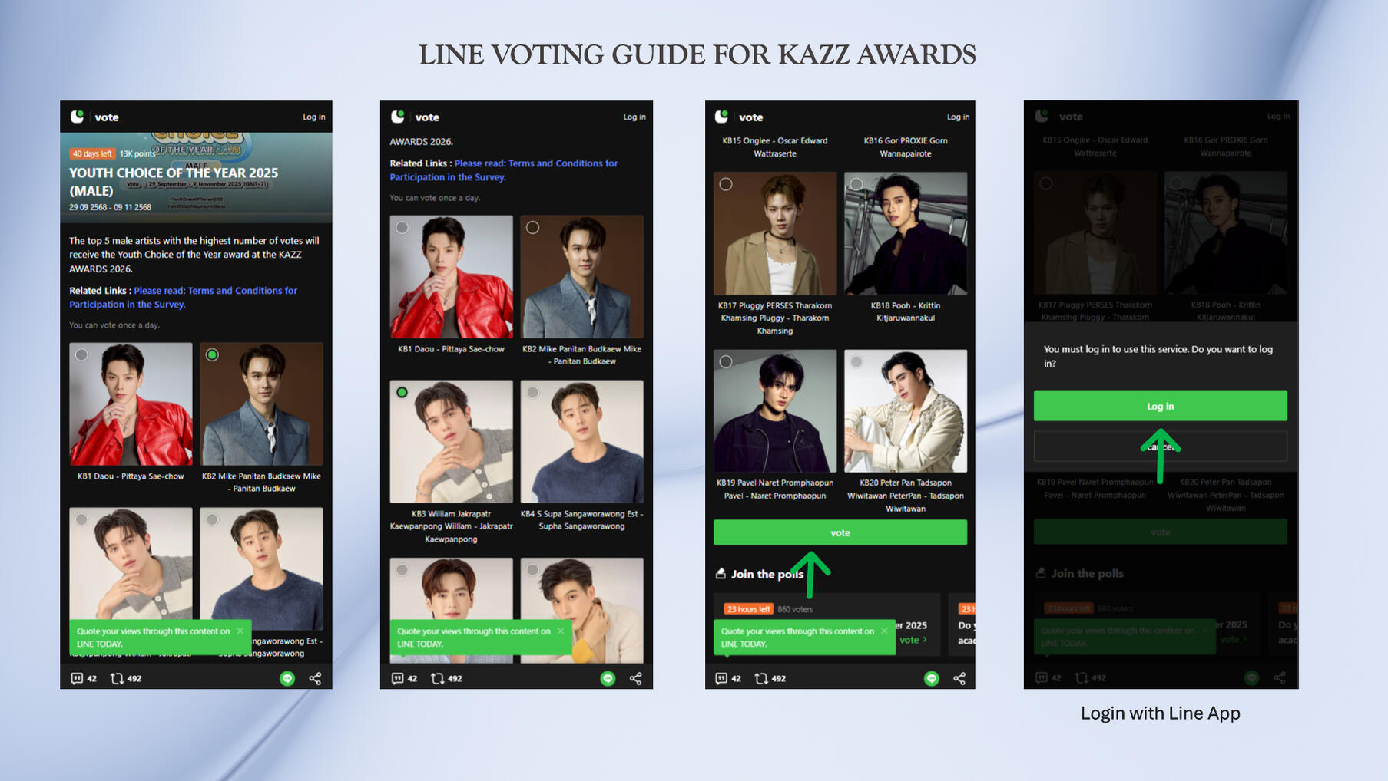Select the KB2 Mike Panitan radio button in the first panel
Screen dimensions: 1388x781
212,354
